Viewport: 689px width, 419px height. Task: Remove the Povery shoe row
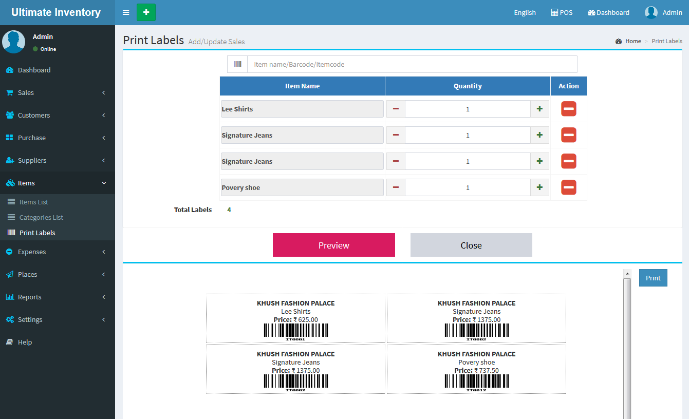568,187
